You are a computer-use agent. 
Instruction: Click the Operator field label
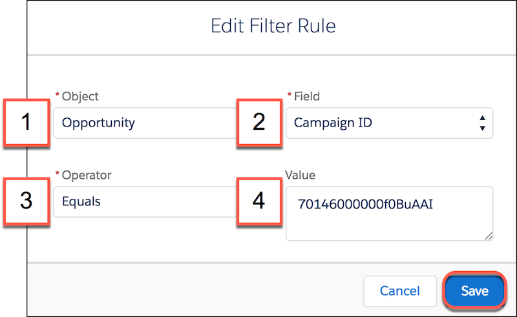click(87, 176)
